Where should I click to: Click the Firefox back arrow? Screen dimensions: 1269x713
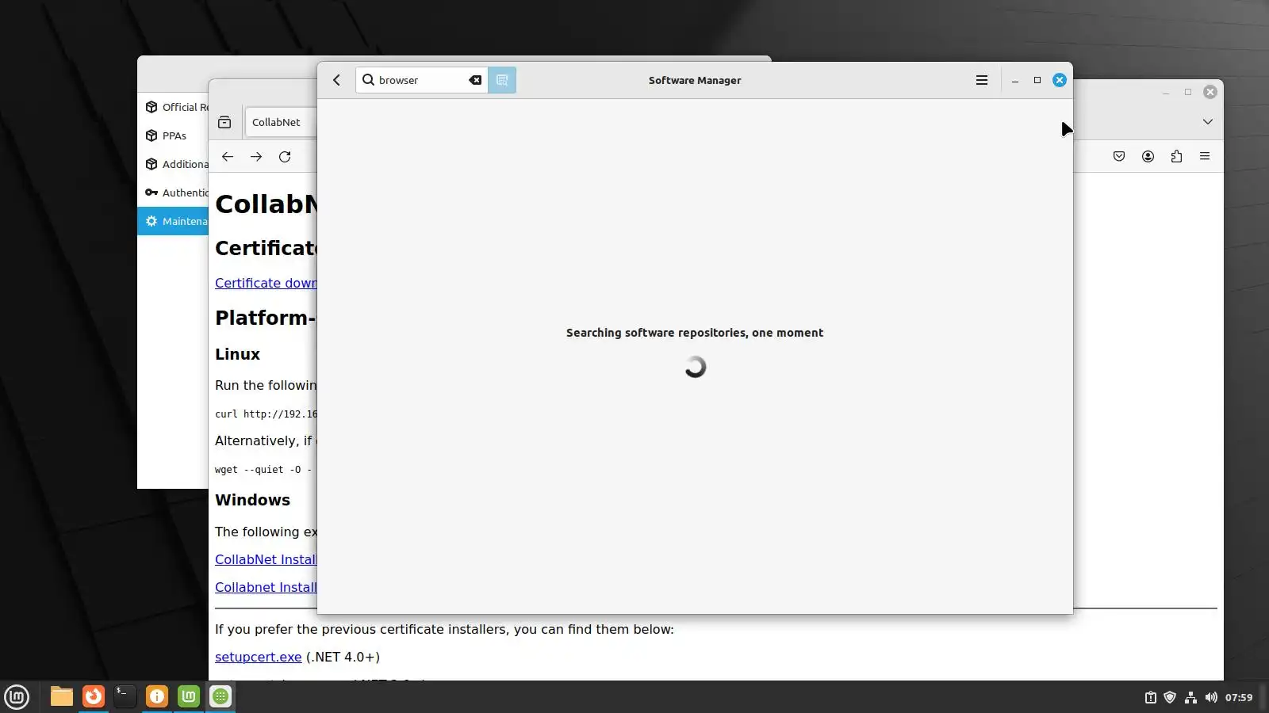point(228,157)
